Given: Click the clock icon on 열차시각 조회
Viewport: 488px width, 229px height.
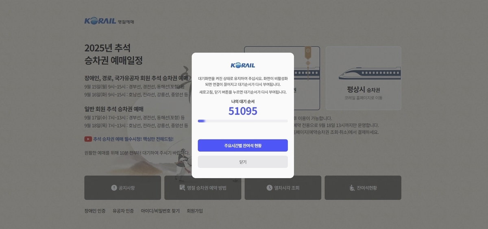Looking at the screenshot, I should (270, 188).
